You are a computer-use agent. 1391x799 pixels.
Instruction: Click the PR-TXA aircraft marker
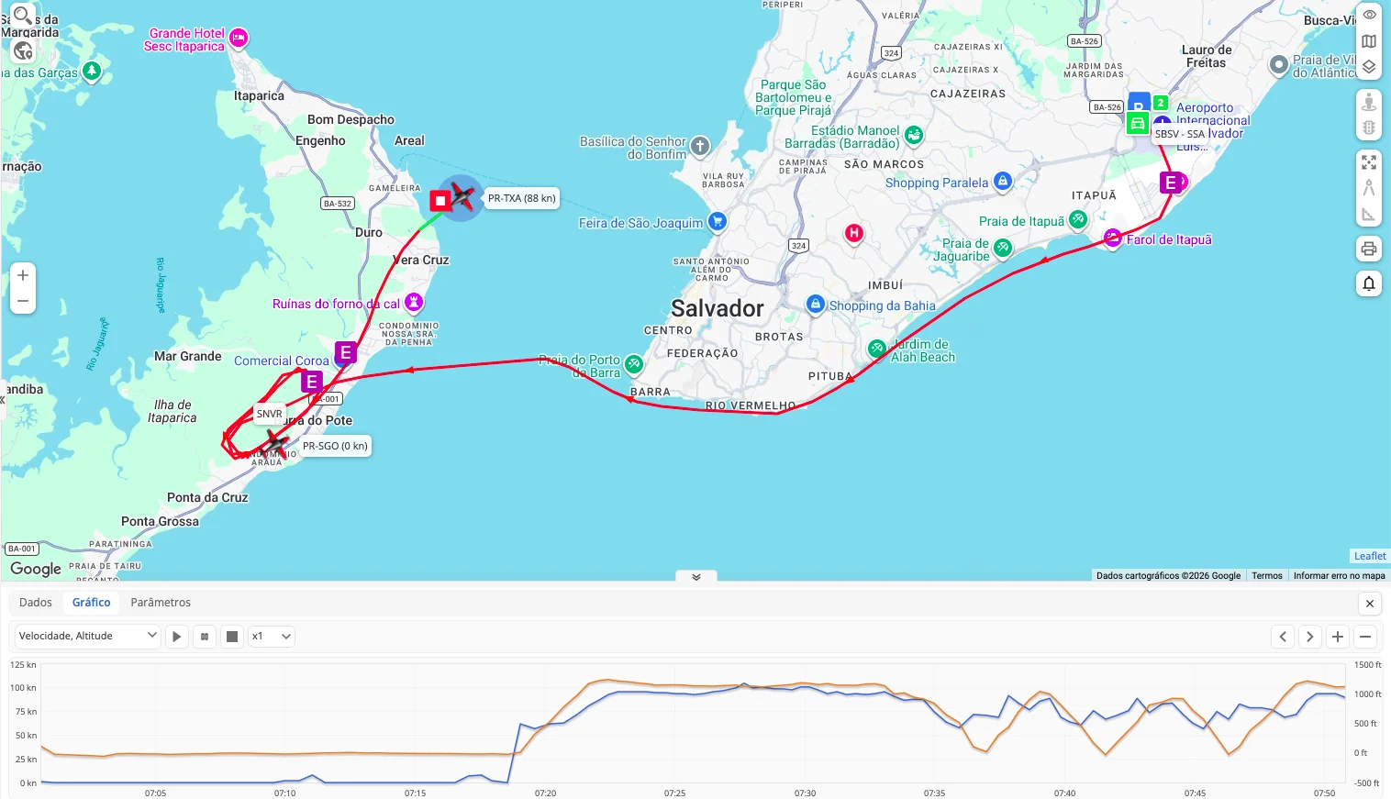coord(462,196)
